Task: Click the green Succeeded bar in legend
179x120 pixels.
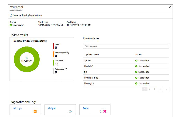Action: pos(54,62)
